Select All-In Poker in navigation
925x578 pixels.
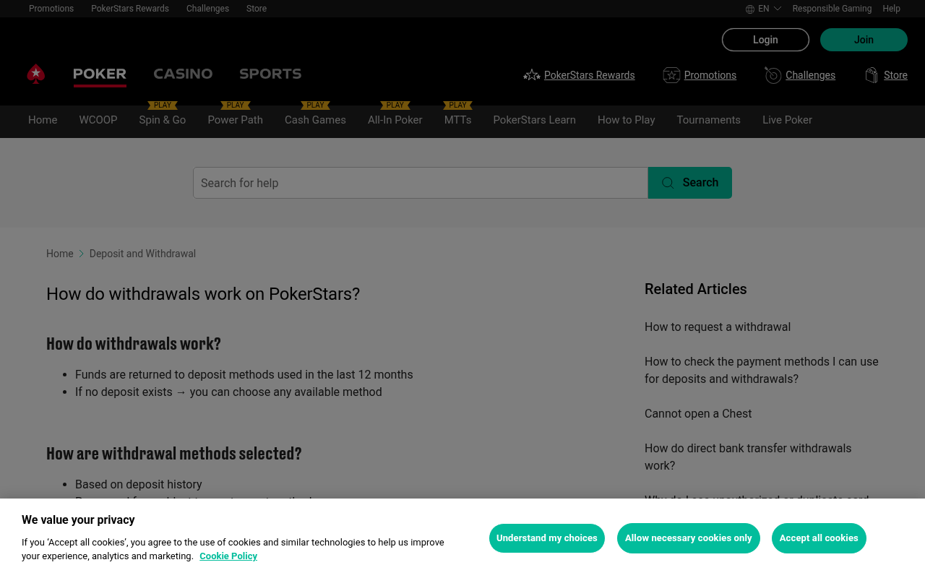point(395,120)
